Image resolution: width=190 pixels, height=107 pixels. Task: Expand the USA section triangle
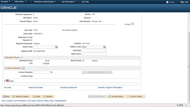[x=5, y=81]
